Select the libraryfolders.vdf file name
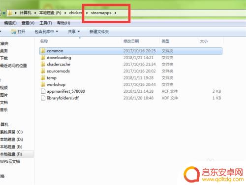Image resolution: width=246 pixels, height=185 pixels. [62, 98]
